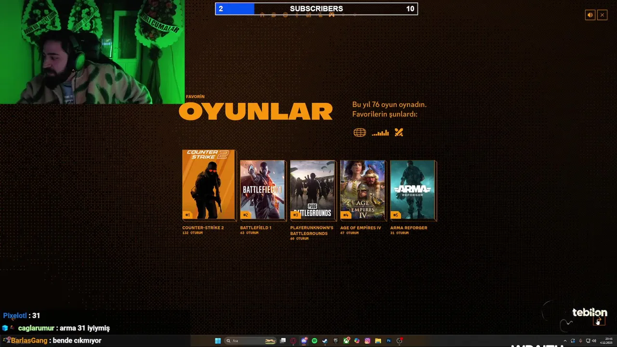Expand hidden system tray icons
The height and width of the screenshot is (347, 617).
[x=565, y=341]
